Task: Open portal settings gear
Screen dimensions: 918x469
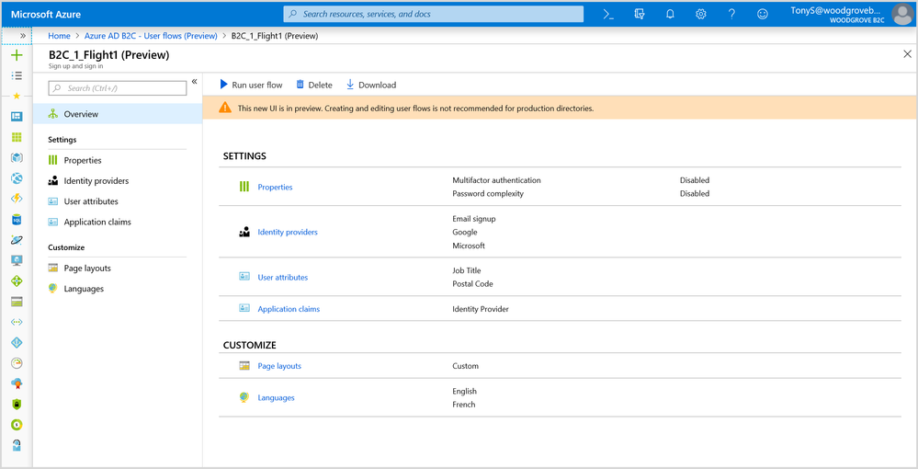Action: tap(701, 14)
